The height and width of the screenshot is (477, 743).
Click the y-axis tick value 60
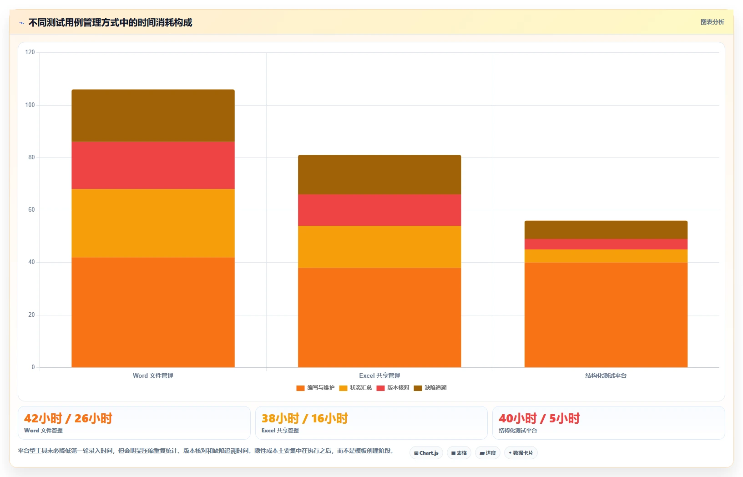click(31, 210)
